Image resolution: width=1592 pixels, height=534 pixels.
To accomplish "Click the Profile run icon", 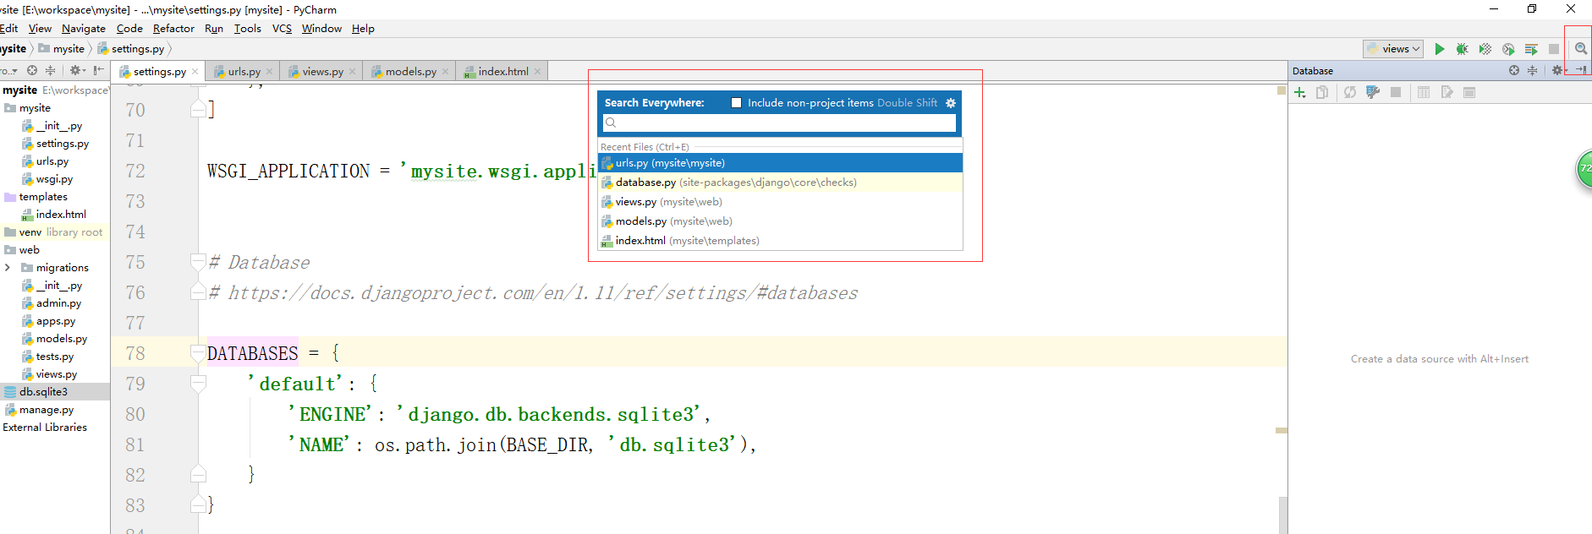I will click(1508, 49).
